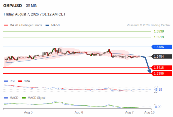Image resolution: width=173 pixels, height=117 pixels.
Task: Click the 'Aug 16' date axis label
Action: 149,112
